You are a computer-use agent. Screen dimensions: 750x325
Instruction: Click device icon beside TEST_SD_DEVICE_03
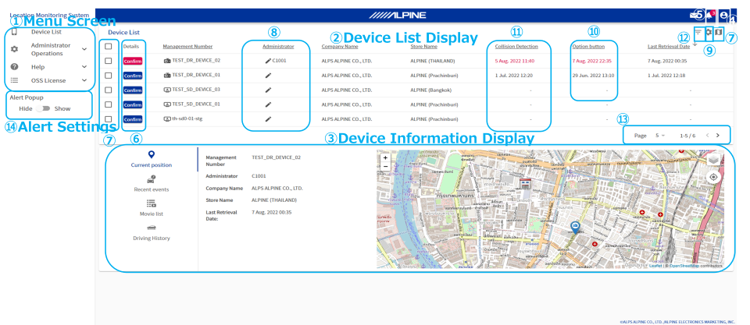click(x=167, y=90)
